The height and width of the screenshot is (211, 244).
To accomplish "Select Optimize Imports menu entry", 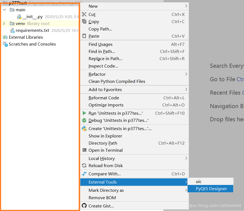I will tap(135, 105).
